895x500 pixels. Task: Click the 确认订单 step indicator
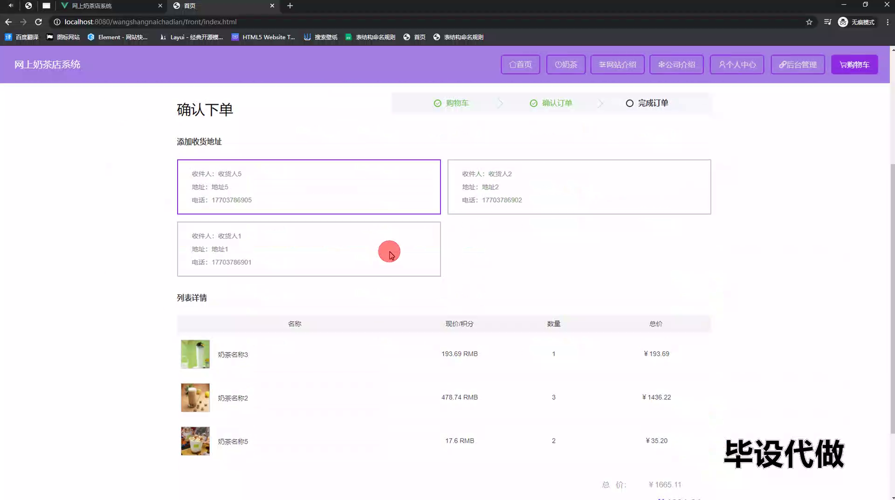click(551, 103)
